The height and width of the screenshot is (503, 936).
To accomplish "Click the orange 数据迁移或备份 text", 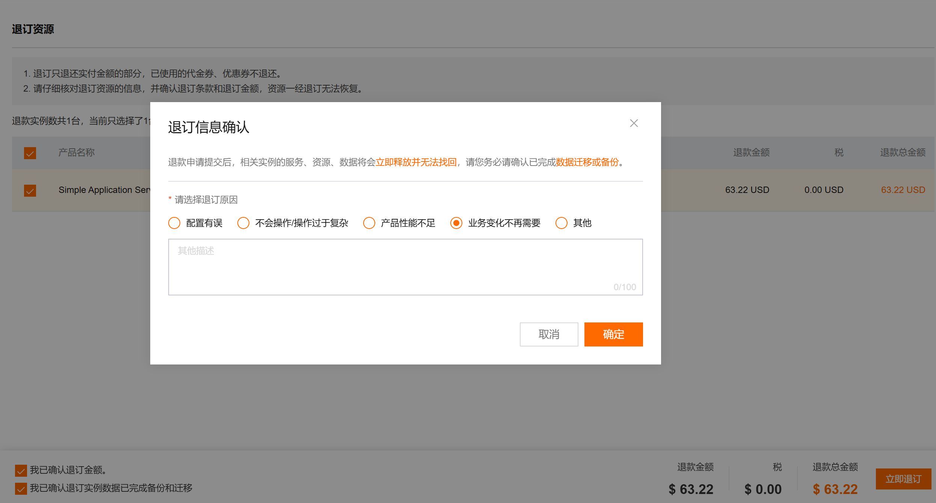I will 587,162.
